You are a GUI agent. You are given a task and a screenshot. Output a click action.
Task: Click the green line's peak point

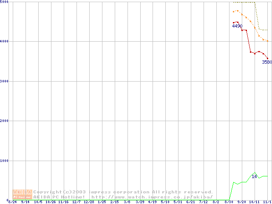point(255,173)
